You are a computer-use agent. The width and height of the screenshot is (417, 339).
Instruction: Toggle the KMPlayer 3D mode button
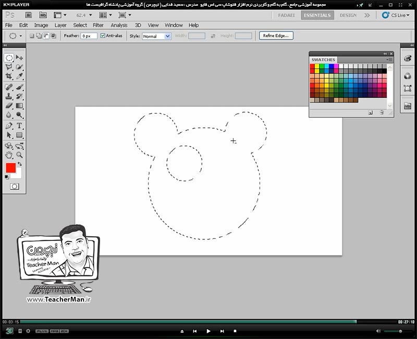(x=9, y=331)
